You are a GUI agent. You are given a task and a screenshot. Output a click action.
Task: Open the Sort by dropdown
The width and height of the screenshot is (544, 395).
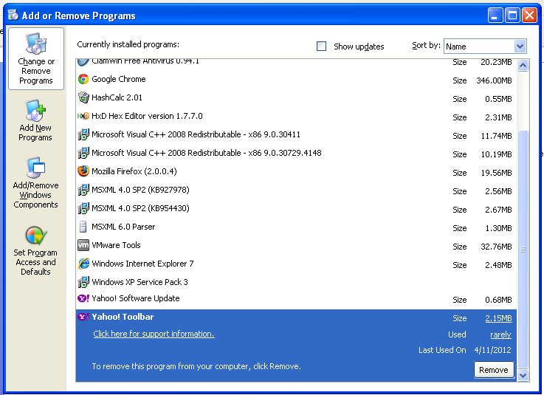pos(520,47)
